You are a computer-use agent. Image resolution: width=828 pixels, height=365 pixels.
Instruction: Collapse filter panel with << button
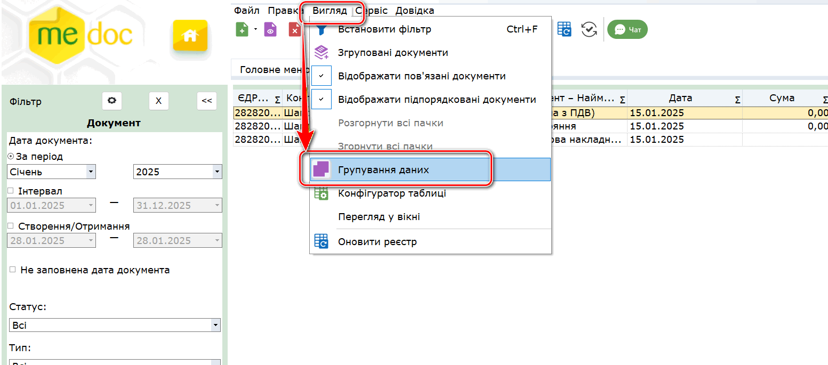point(207,101)
